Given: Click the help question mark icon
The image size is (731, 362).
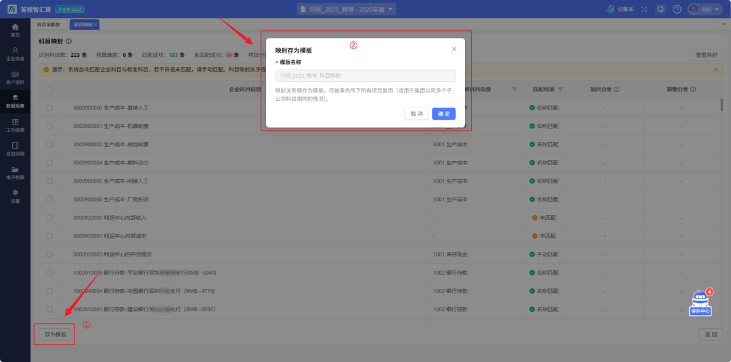Looking at the screenshot, I should (676, 9).
